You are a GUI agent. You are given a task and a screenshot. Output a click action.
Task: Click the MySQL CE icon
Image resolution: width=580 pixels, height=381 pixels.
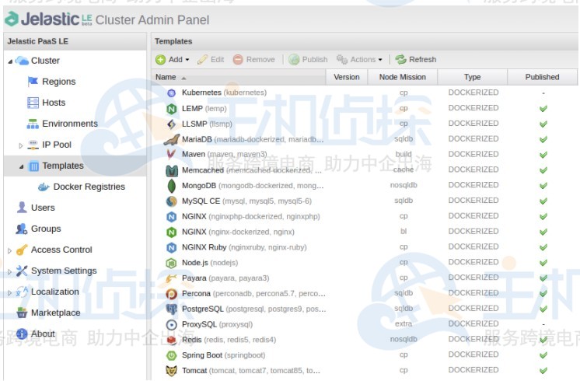click(171, 201)
